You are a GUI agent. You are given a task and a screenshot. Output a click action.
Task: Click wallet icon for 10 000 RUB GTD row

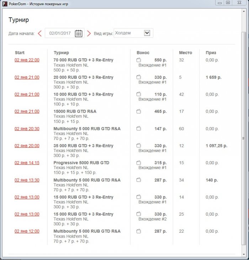(139, 94)
